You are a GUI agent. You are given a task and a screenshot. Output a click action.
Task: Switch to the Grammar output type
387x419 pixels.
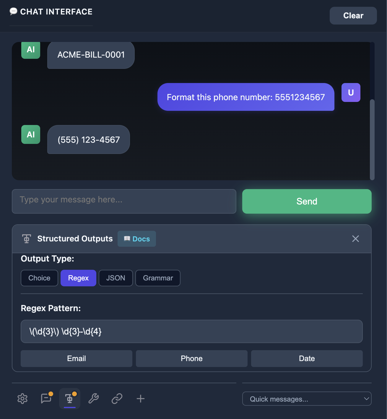pyautogui.click(x=158, y=278)
